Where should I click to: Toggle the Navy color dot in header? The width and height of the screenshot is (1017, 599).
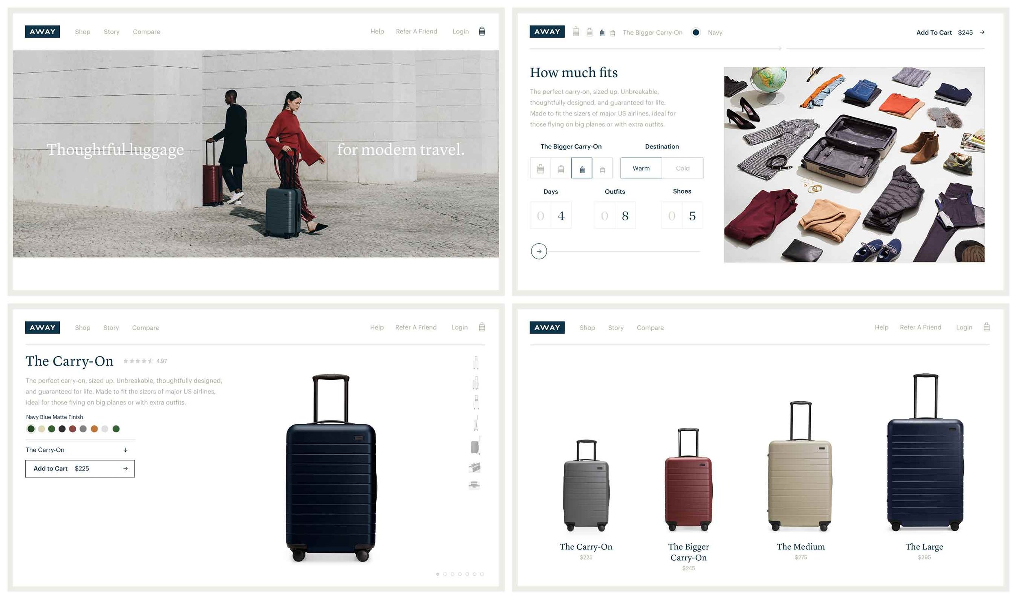(696, 32)
